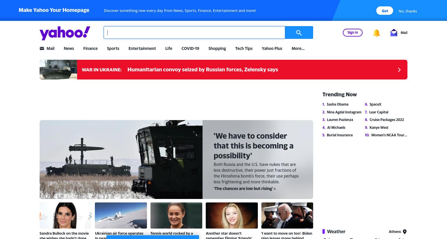Open the COVID-19 navigation tab

[190, 48]
